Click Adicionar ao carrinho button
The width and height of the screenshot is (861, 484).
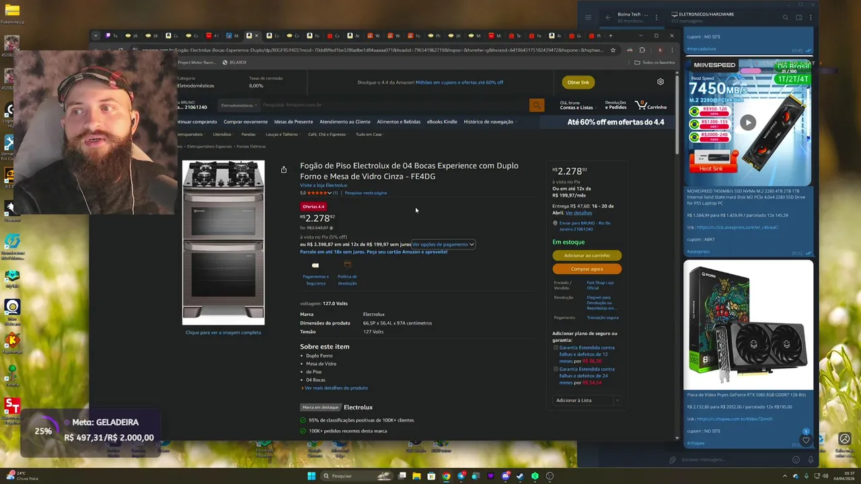[x=587, y=255]
